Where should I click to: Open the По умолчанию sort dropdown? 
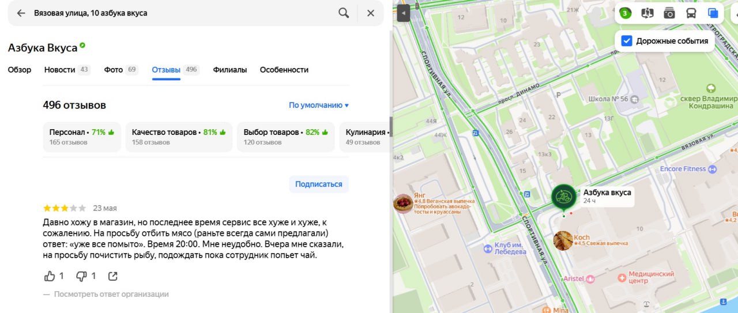click(319, 105)
